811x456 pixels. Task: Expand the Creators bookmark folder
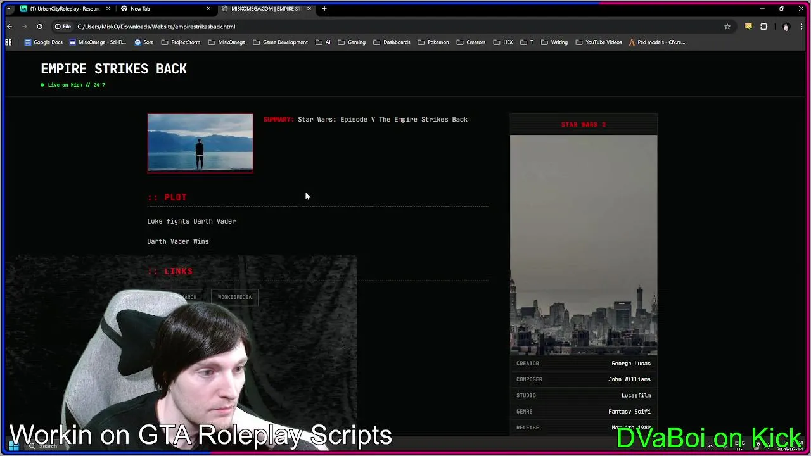click(470, 42)
